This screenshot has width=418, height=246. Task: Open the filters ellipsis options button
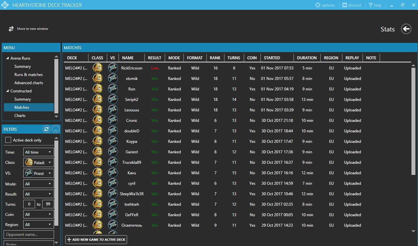(x=56, y=129)
